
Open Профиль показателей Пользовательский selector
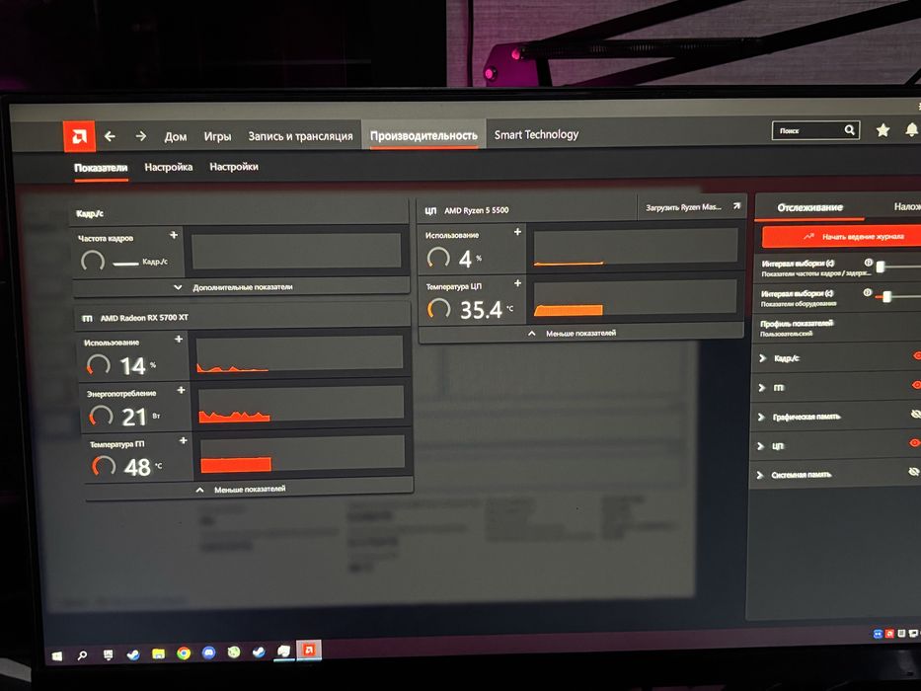point(837,328)
